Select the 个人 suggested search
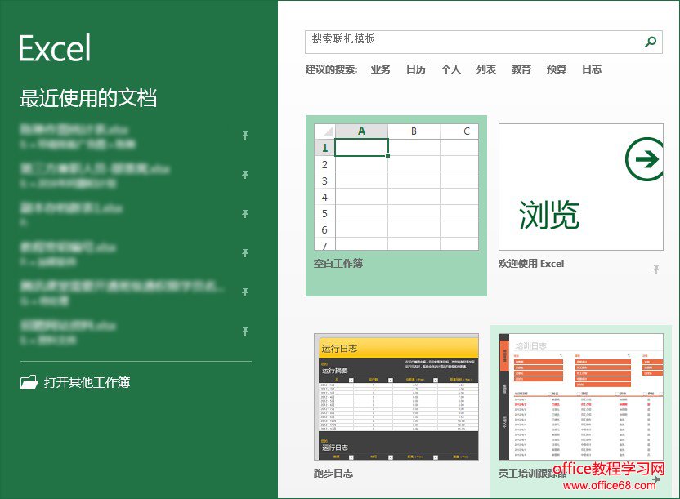Image resolution: width=680 pixels, height=499 pixels. coord(451,69)
